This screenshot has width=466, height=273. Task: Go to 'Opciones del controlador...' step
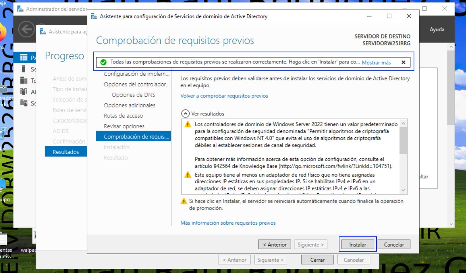click(x=137, y=84)
